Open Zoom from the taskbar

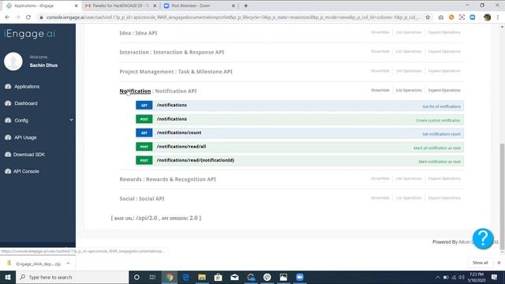(x=300, y=277)
